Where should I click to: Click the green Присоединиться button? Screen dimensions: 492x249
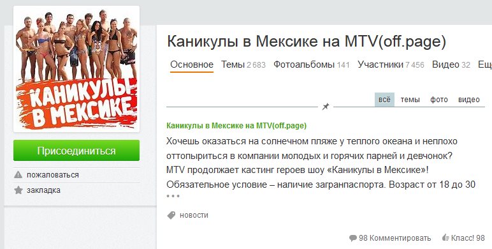pos(76,151)
